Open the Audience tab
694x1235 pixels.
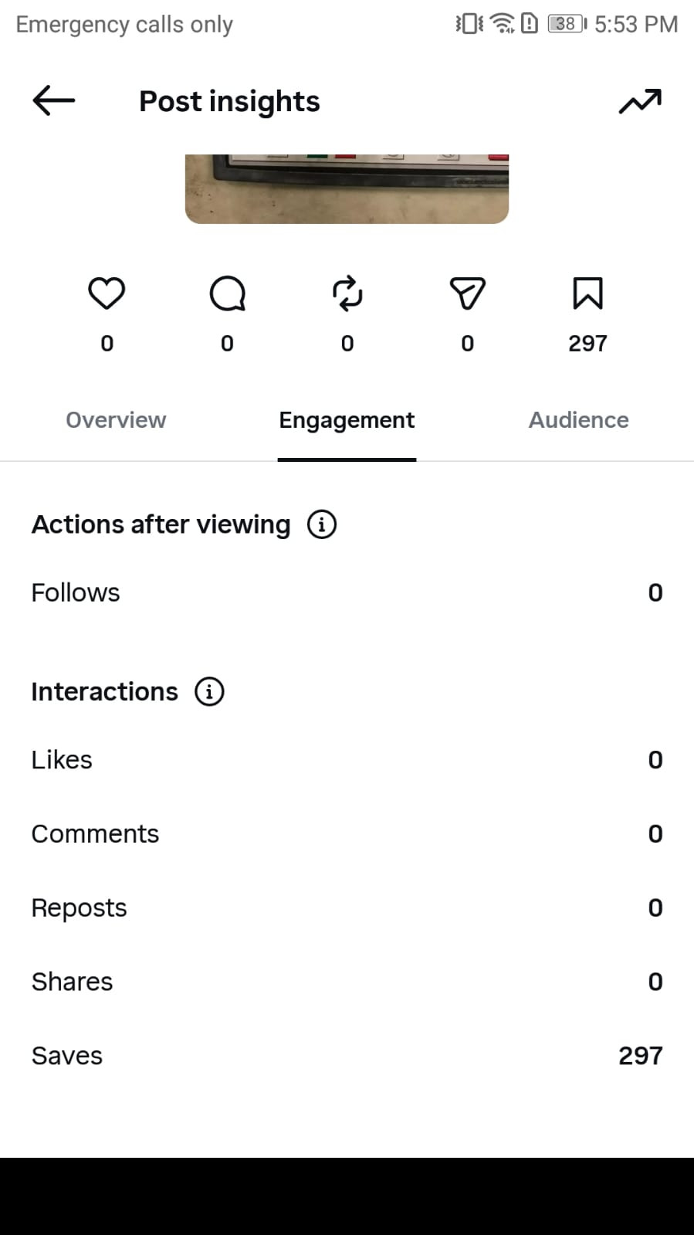click(578, 420)
